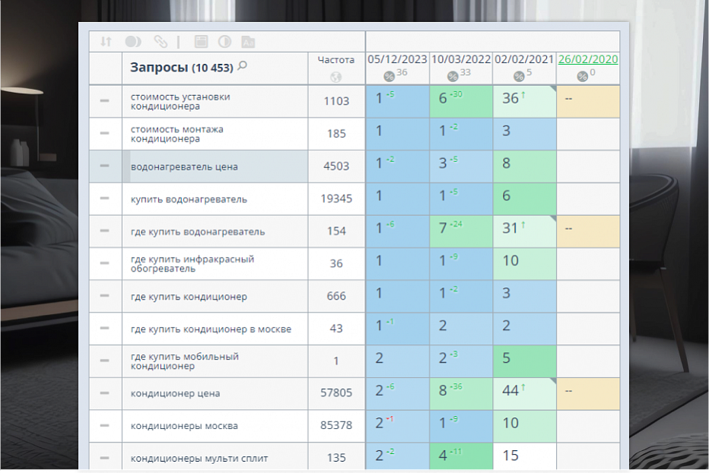Click the minus icon for купить водонагреватель
The width and height of the screenshot is (709, 473).
(x=104, y=198)
